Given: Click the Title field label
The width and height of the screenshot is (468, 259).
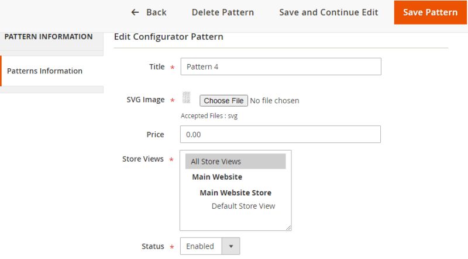Looking at the screenshot, I should tap(157, 66).
